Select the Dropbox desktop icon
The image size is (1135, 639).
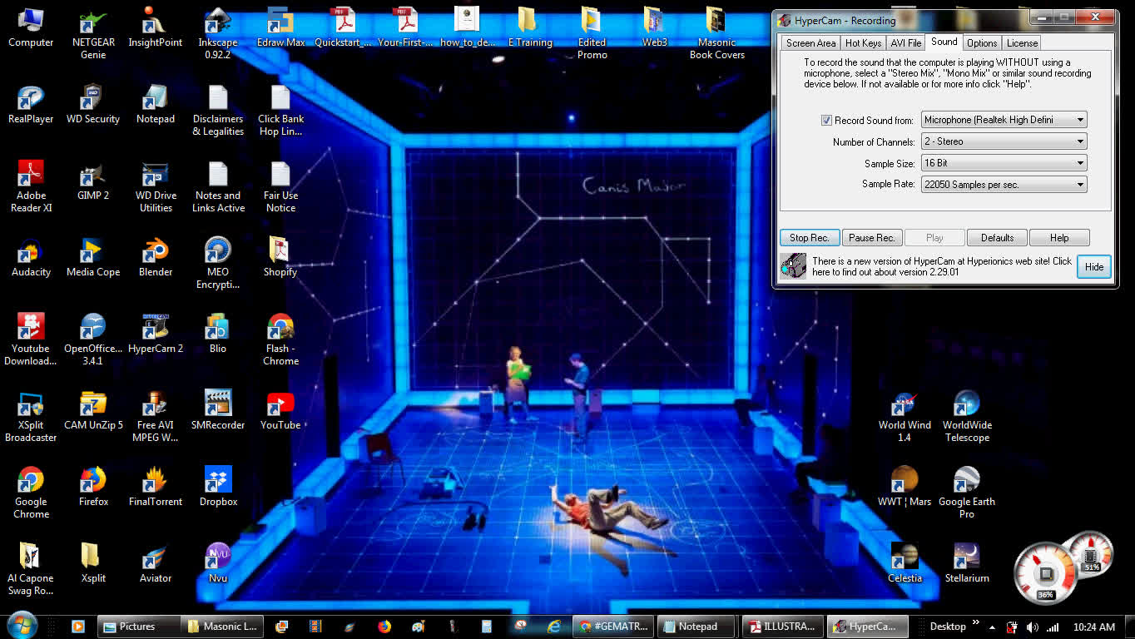(218, 487)
